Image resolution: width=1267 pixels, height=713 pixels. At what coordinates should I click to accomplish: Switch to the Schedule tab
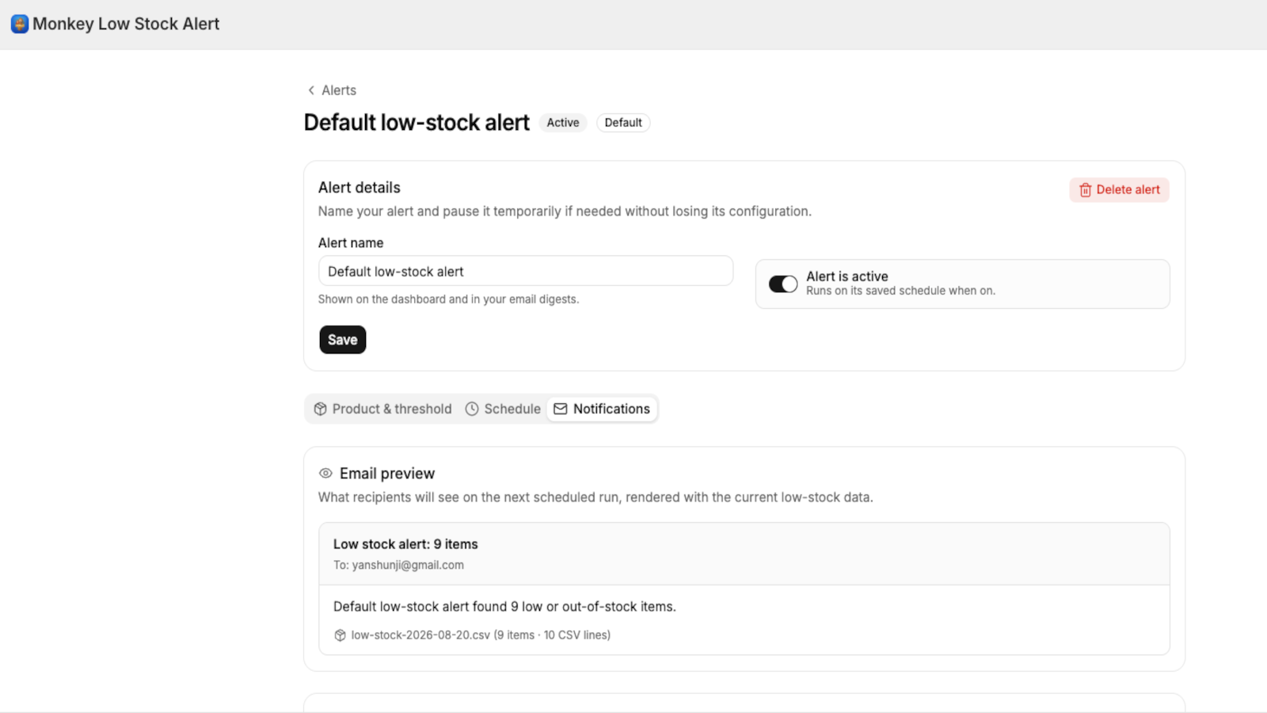coord(504,409)
